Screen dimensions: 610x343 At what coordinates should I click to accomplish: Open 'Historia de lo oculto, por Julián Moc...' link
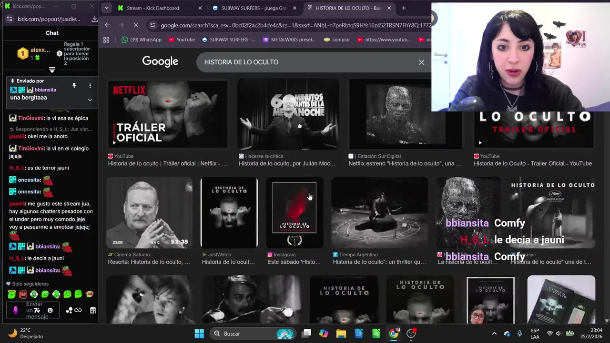point(287,163)
